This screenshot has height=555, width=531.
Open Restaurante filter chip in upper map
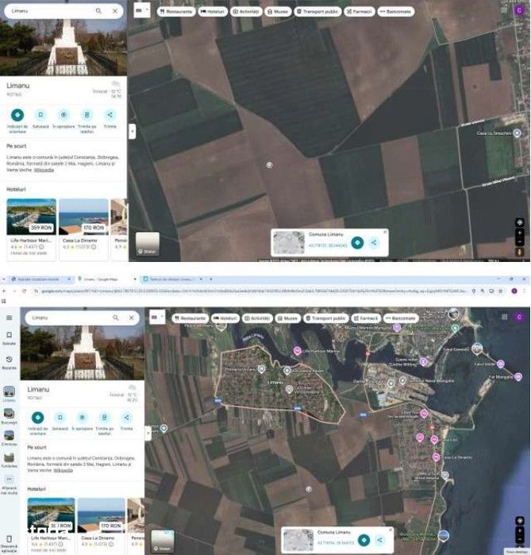tap(176, 12)
